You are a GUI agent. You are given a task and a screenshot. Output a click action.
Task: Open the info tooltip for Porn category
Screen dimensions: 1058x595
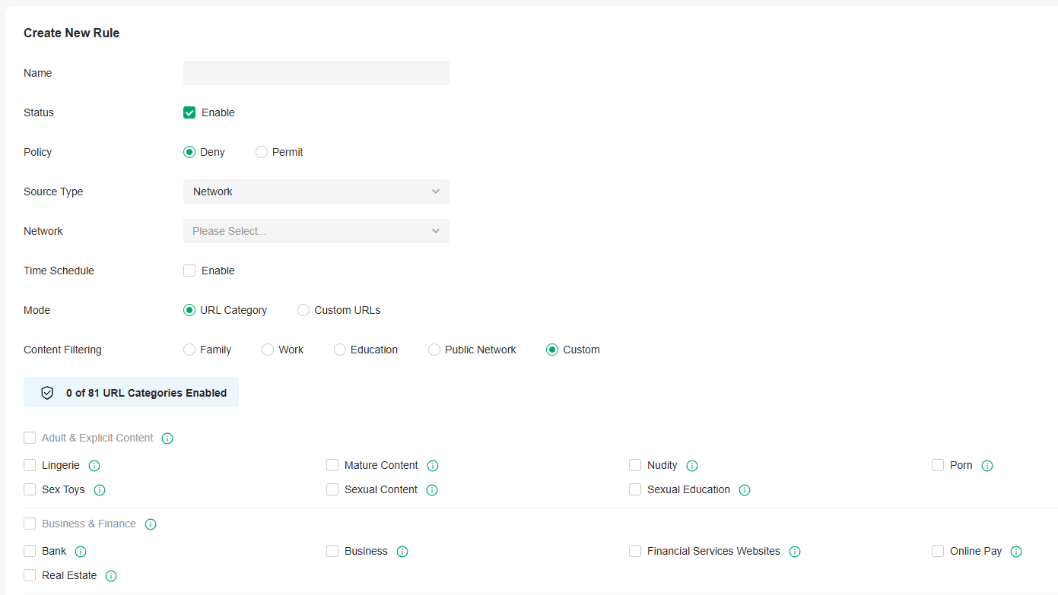click(987, 465)
